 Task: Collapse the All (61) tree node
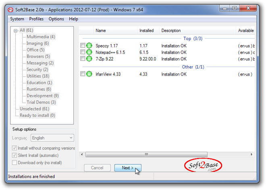pyautogui.click(x=15, y=31)
